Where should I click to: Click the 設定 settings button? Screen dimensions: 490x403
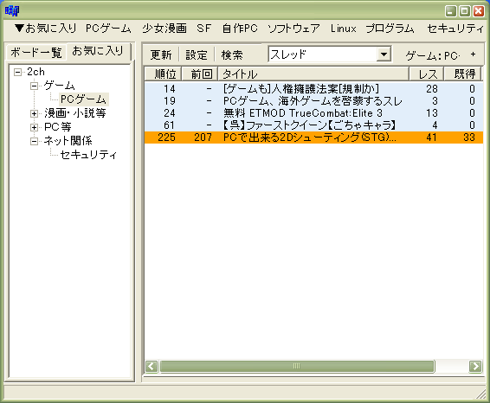tap(197, 55)
